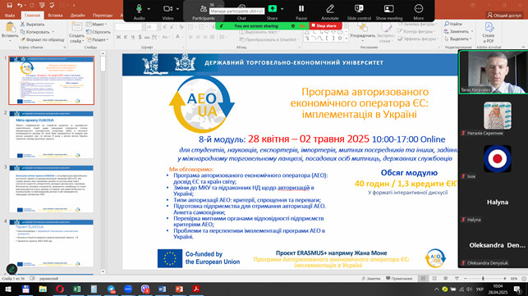
Task: Click the decrease font size icon
Action: click(172, 27)
